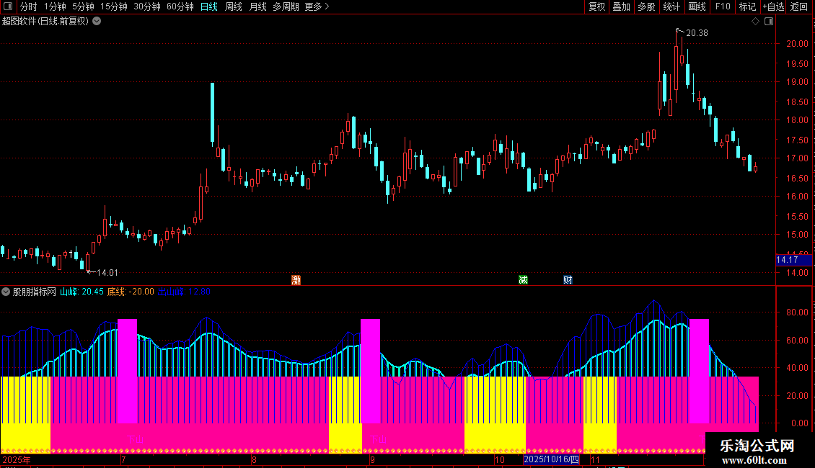
Task: Open F10 company info
Action: click(723, 6)
